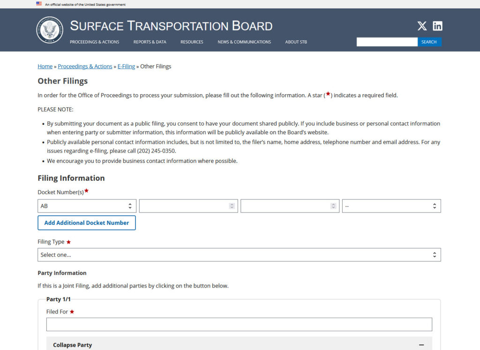Open the Resources navigation menu
The height and width of the screenshot is (350, 480).
[x=192, y=42]
